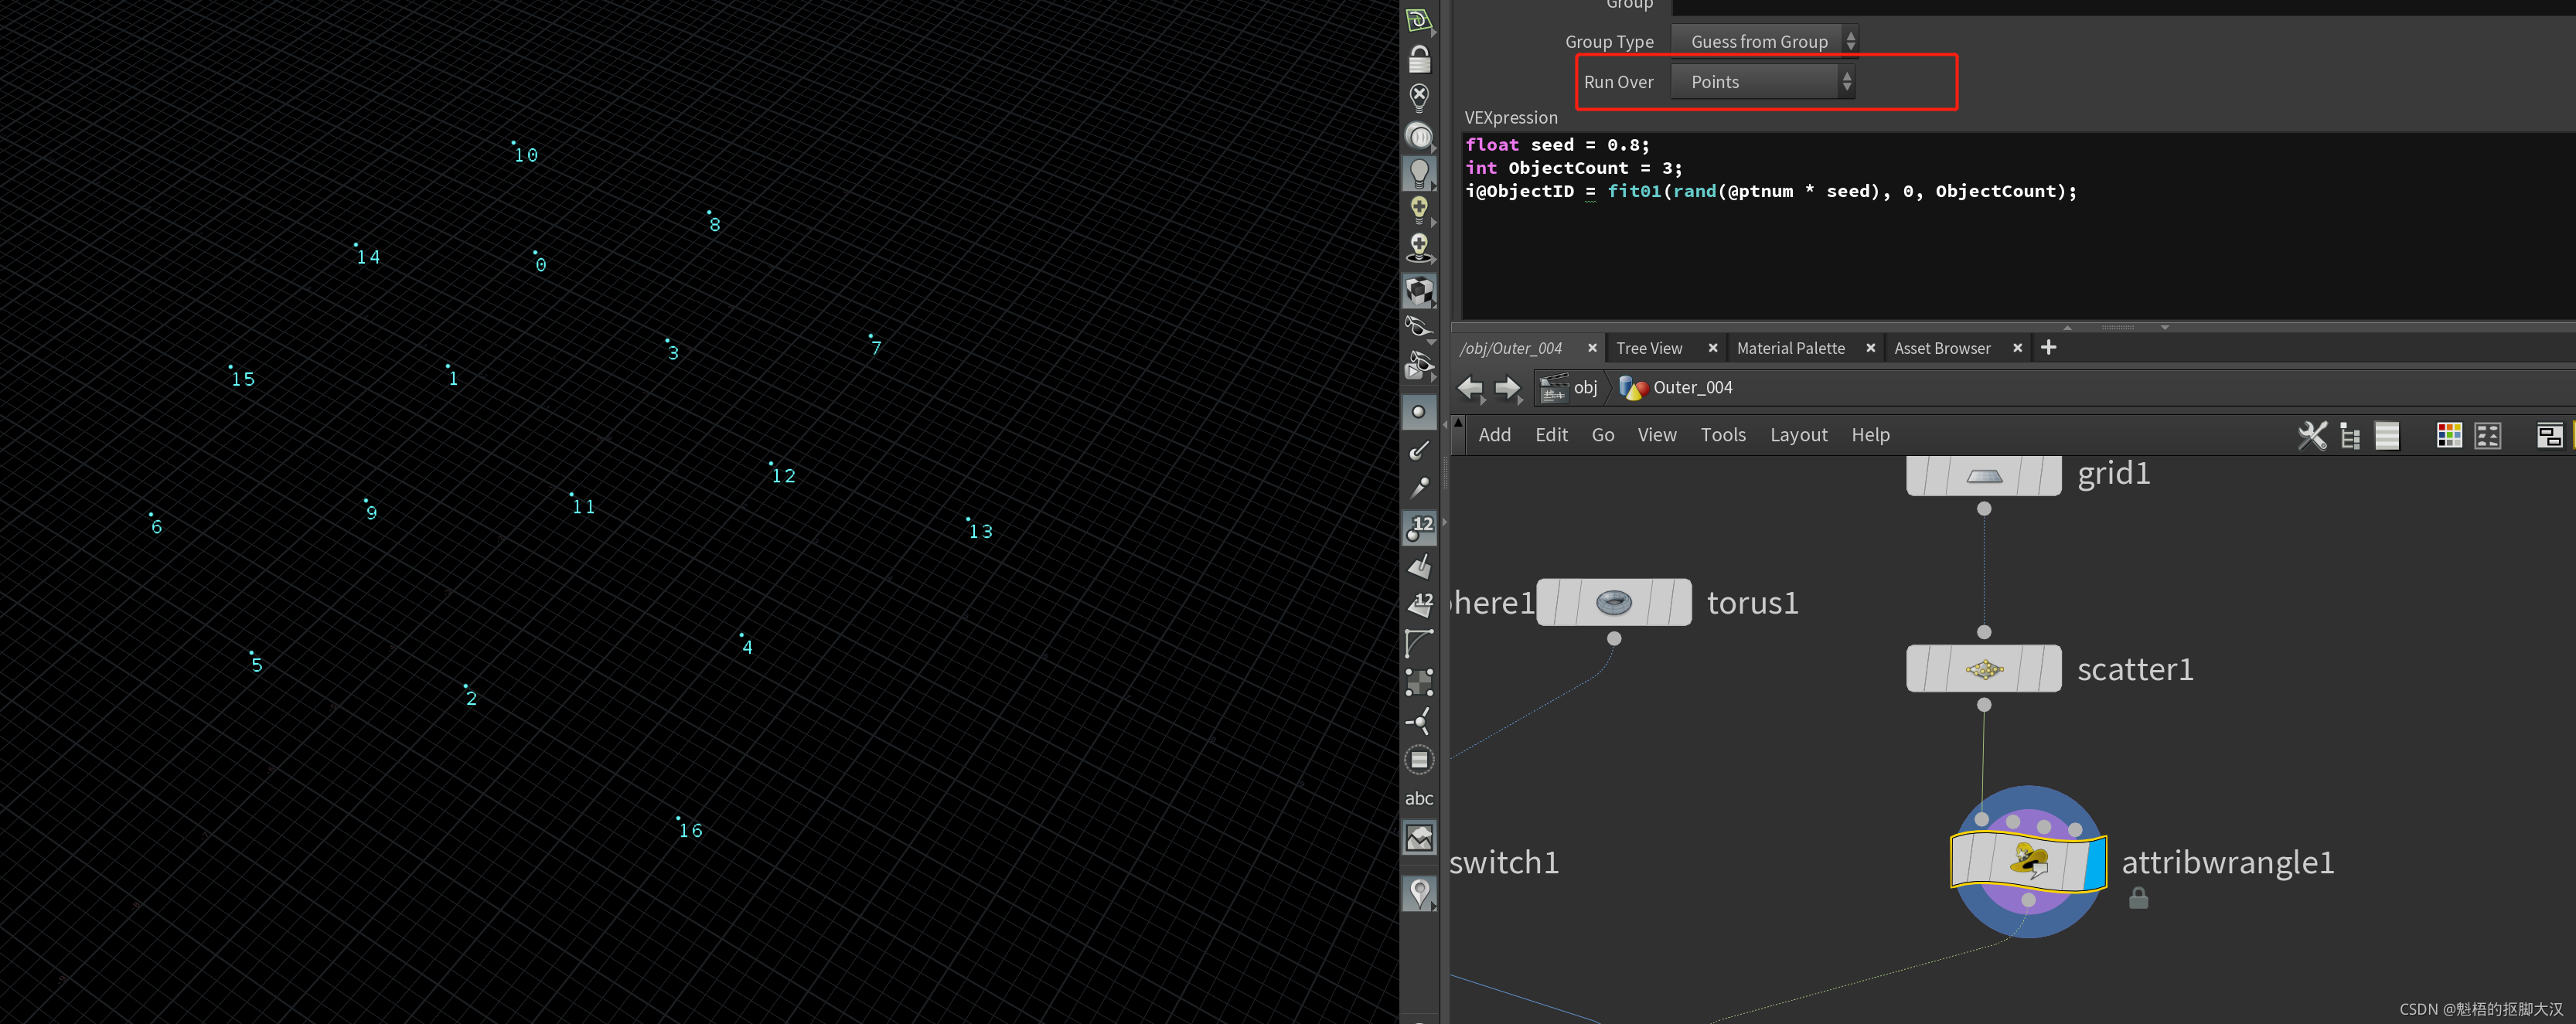Screen dimensions: 2576x1024
Task: Toggle display points marker icon
Action: (1419, 412)
